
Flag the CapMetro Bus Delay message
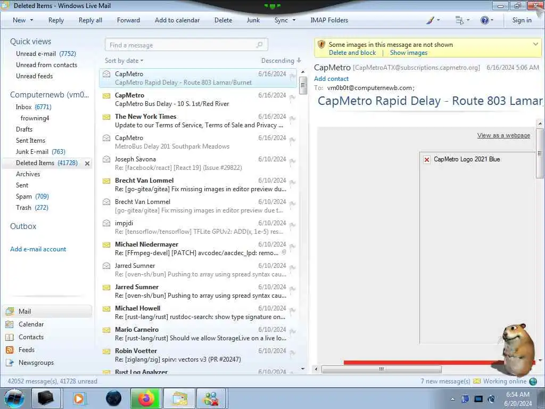point(293,98)
